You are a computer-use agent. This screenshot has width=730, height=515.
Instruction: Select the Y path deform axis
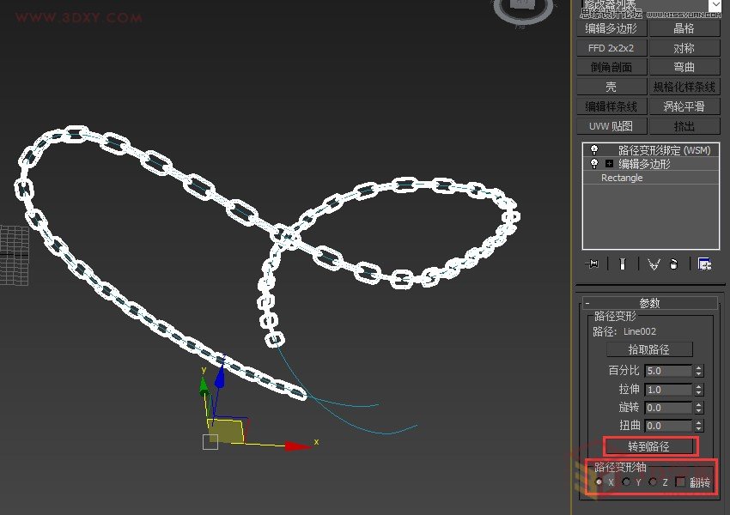point(626,482)
